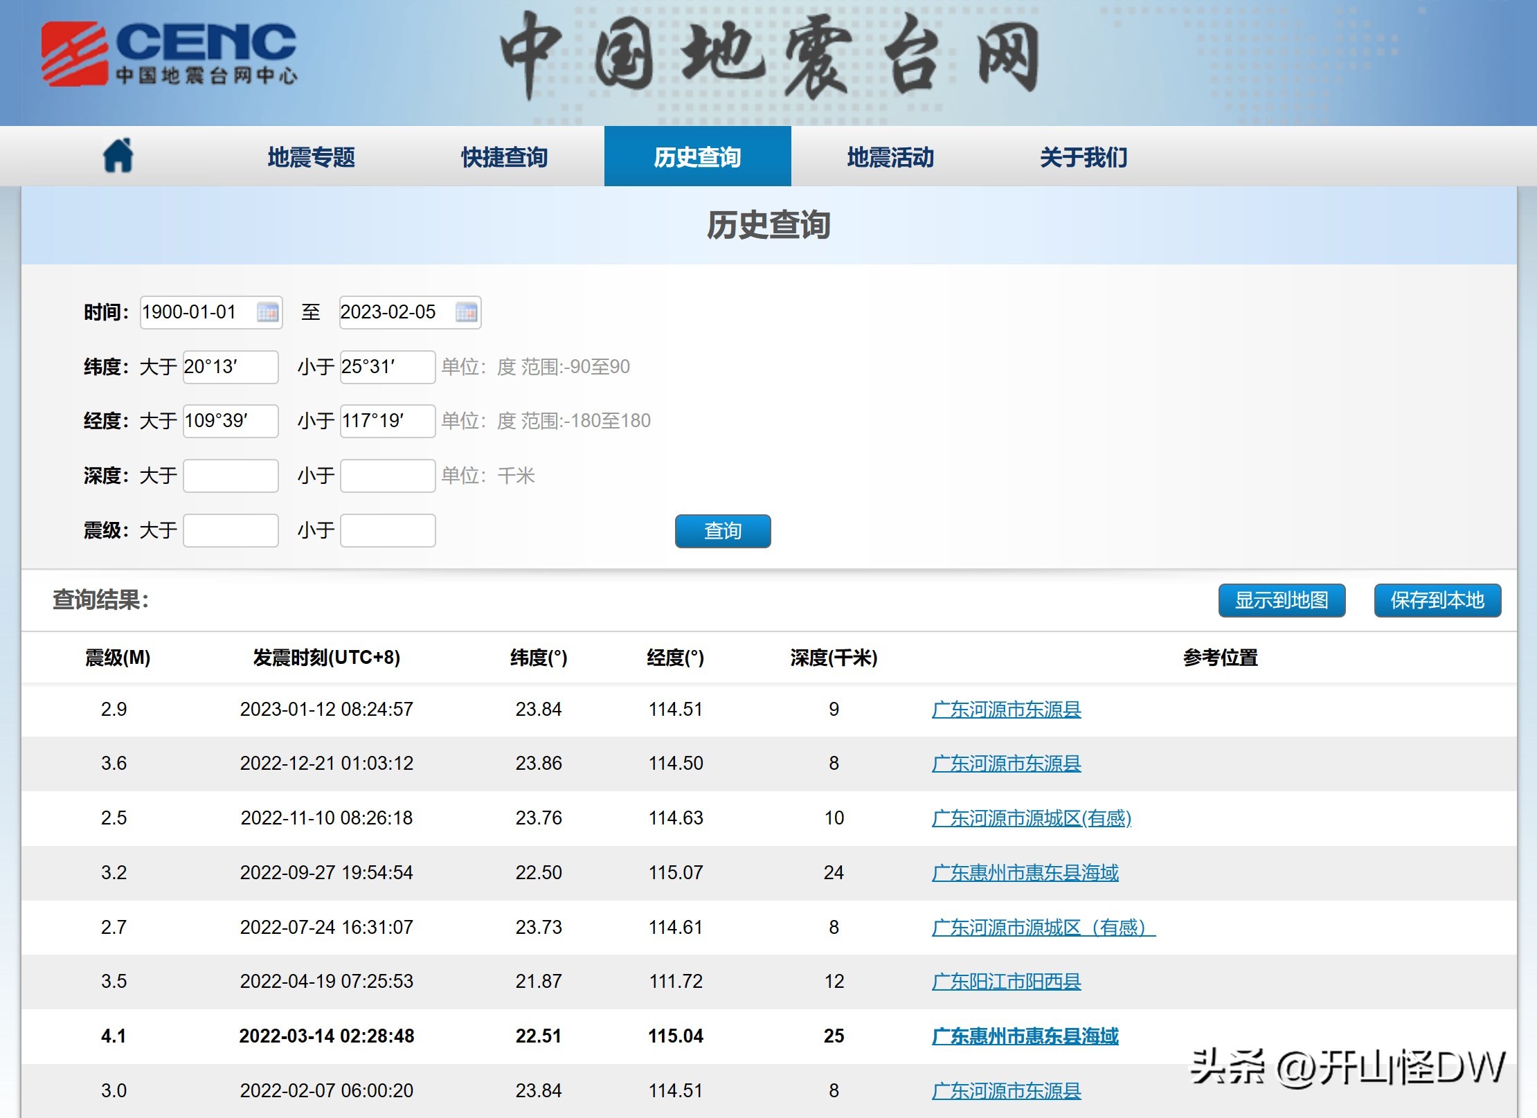
Task: Click the home icon in the navigation bar
Action: [x=118, y=156]
